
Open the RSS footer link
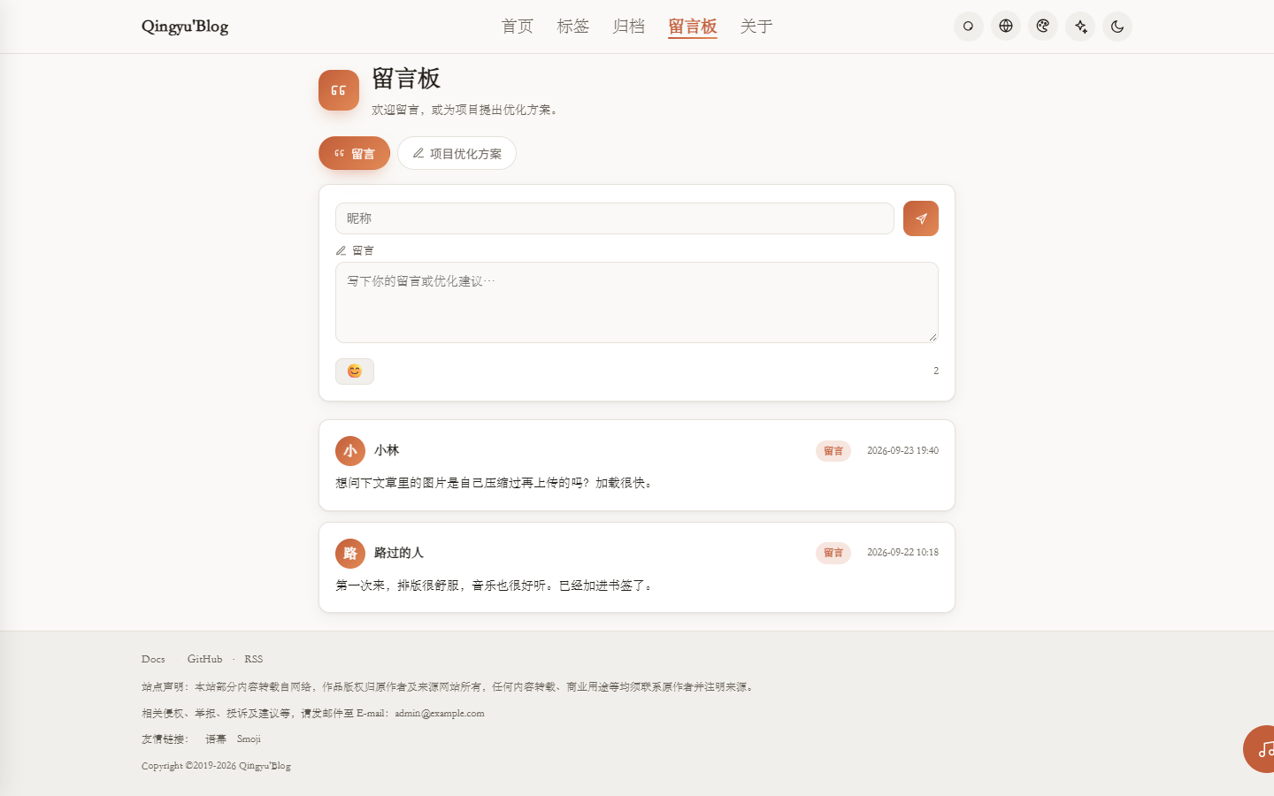254,659
